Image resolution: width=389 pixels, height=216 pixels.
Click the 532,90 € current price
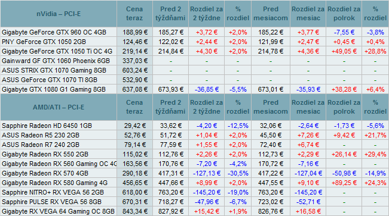tap(134, 80)
